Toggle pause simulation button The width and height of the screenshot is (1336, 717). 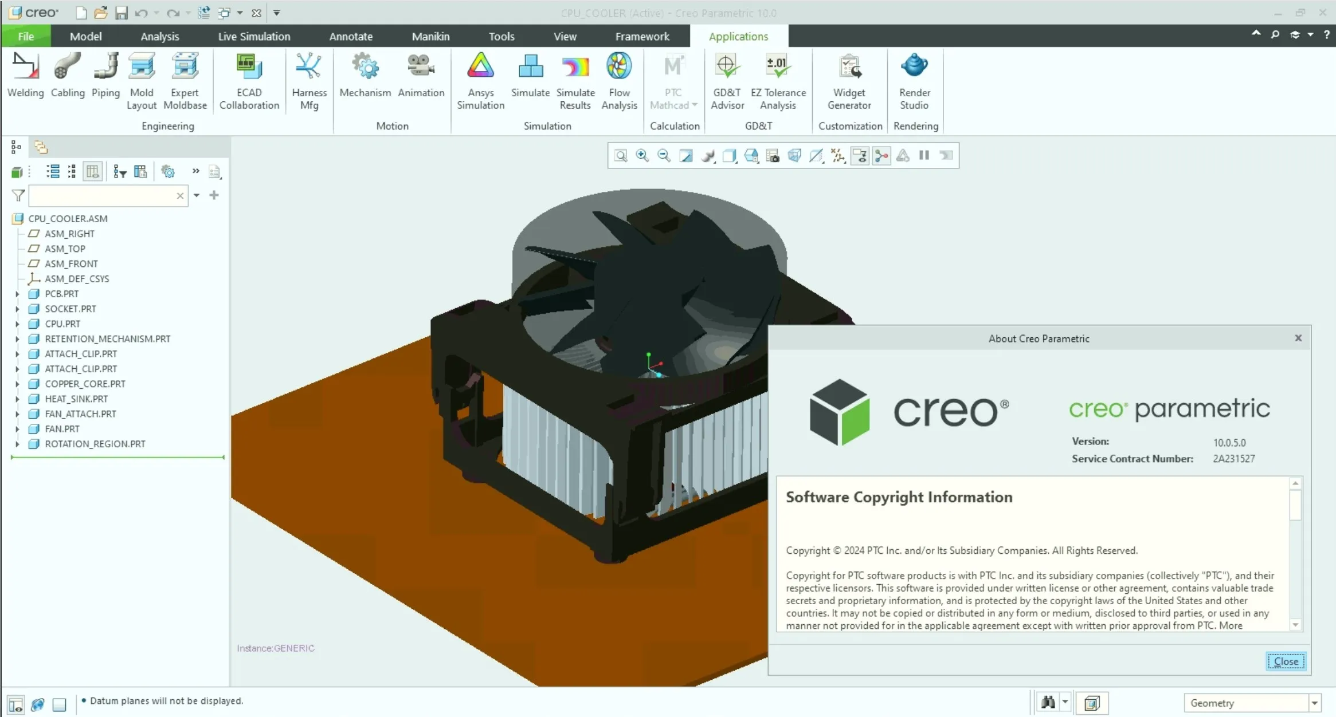(924, 155)
